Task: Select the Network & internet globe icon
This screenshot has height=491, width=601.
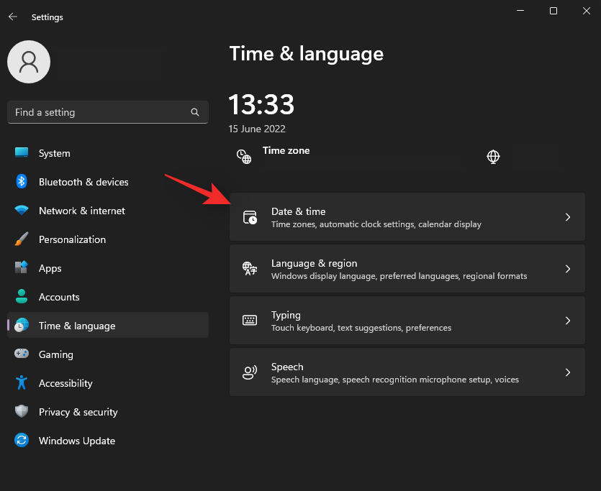Action: [20, 211]
